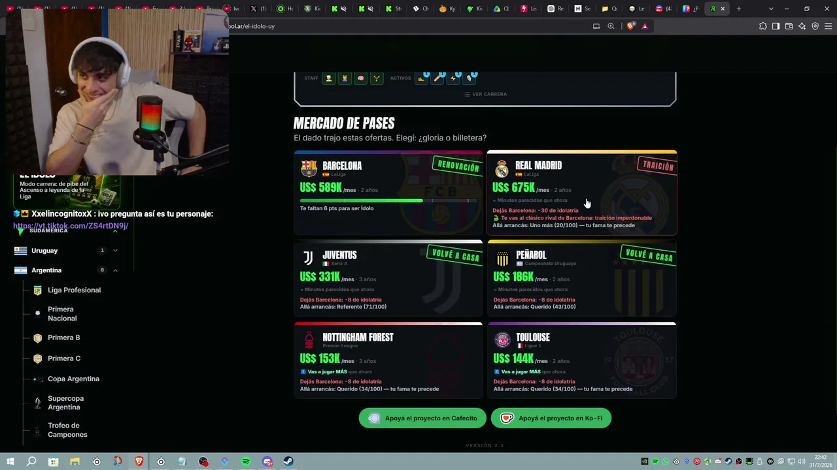Choose the Toulouse transfer offer card

582,360
